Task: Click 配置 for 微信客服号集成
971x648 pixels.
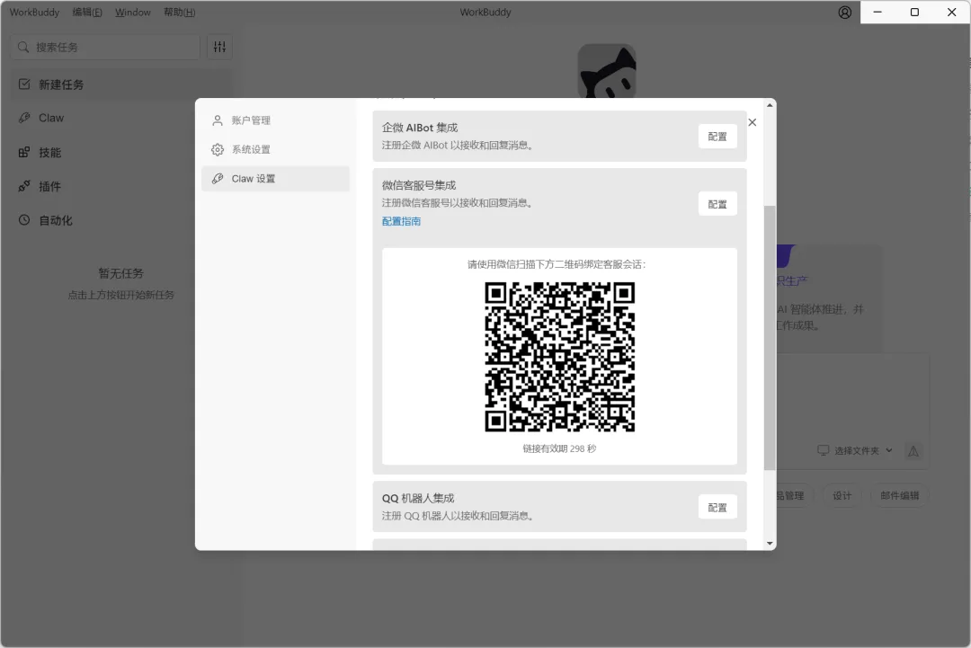Action: pos(717,204)
